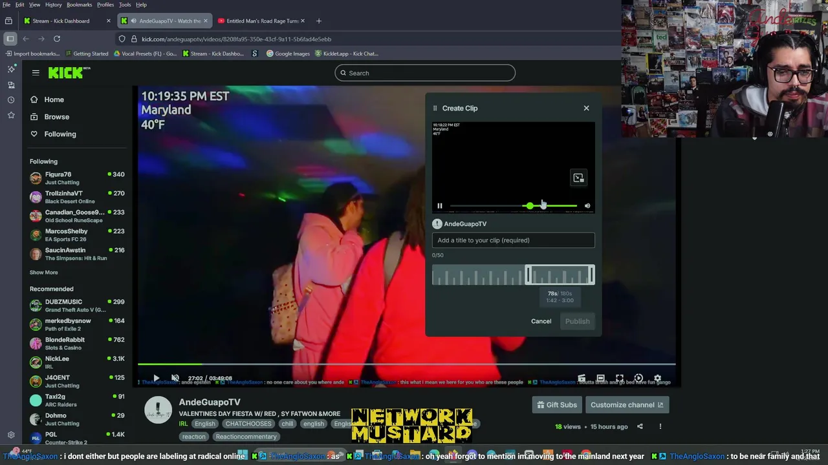Open video more options (three dots)
Image resolution: width=828 pixels, height=465 pixels.
pos(660,426)
